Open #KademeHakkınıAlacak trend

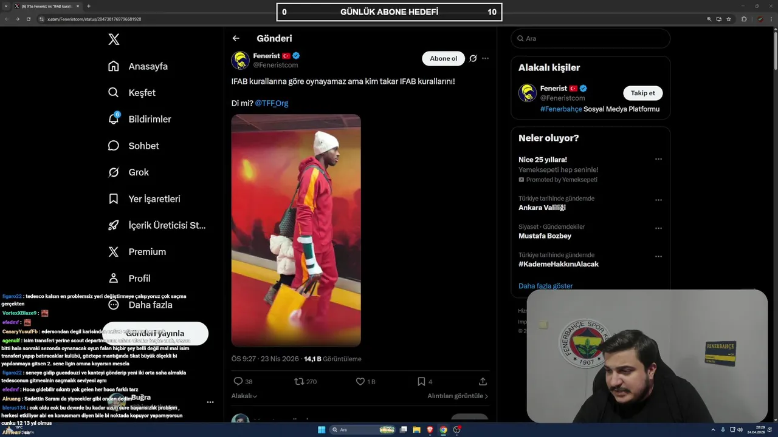click(x=559, y=265)
